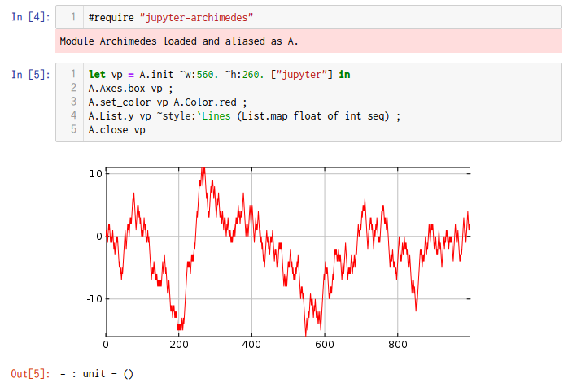
Task: Click line number 3 in cell 5 gutter
Action: point(73,102)
